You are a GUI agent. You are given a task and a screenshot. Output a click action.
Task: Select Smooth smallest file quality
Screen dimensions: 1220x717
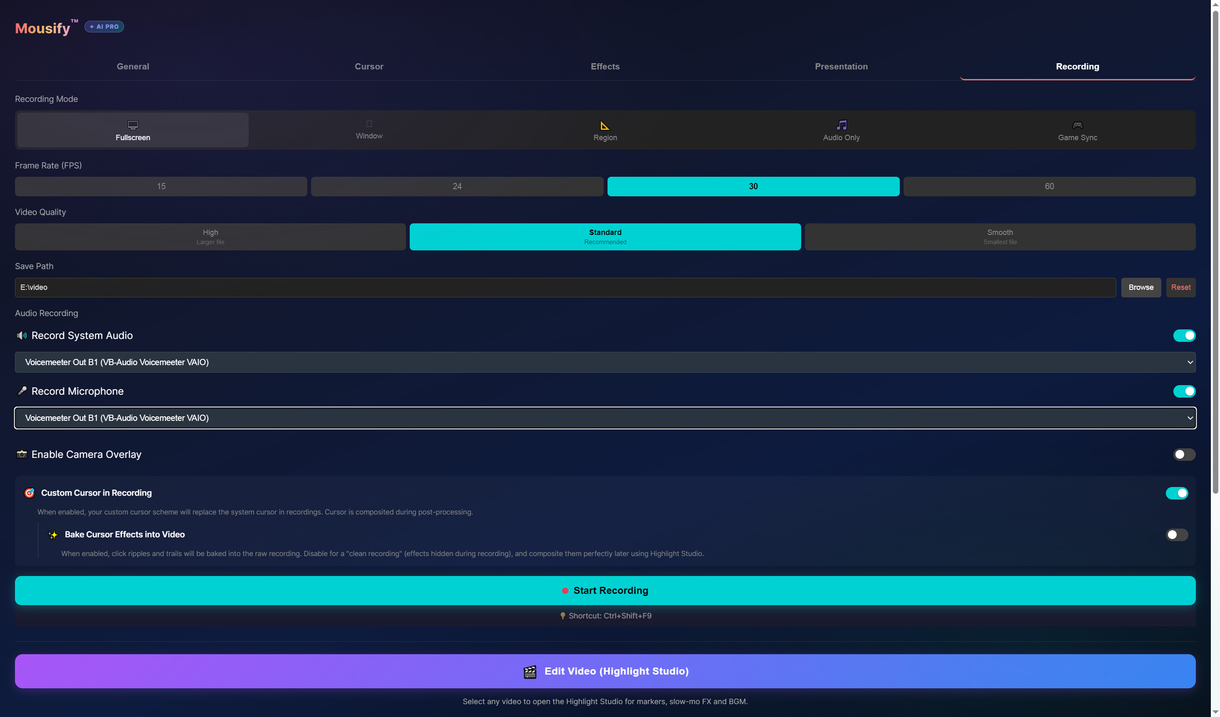[x=1000, y=237]
